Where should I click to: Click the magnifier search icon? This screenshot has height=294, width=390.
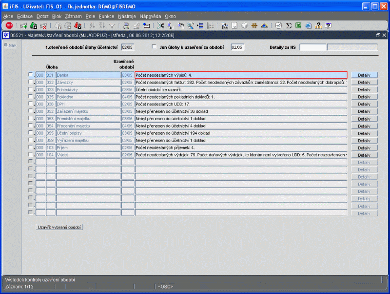(x=191, y=26)
